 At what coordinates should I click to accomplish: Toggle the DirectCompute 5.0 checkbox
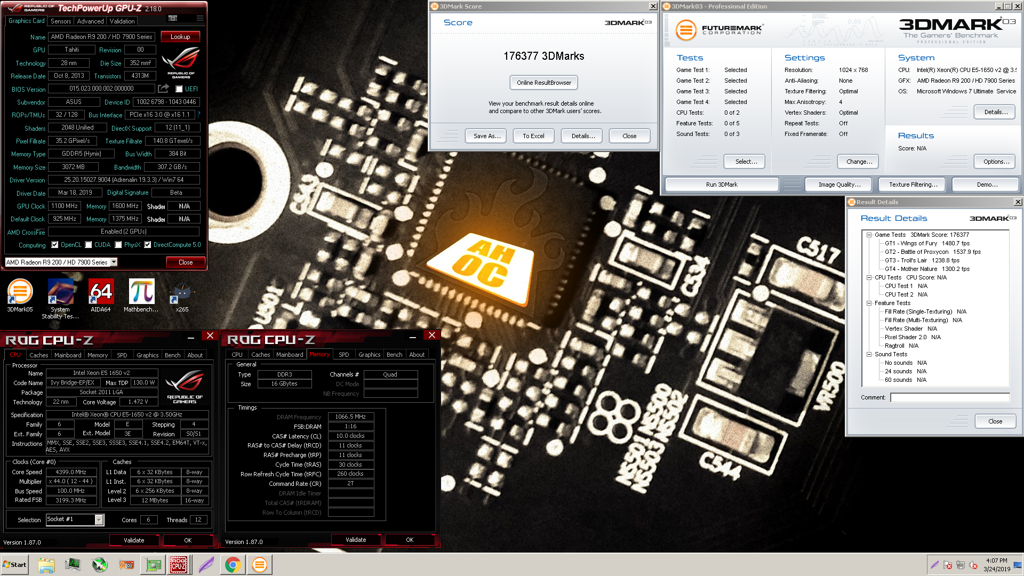[x=148, y=245]
